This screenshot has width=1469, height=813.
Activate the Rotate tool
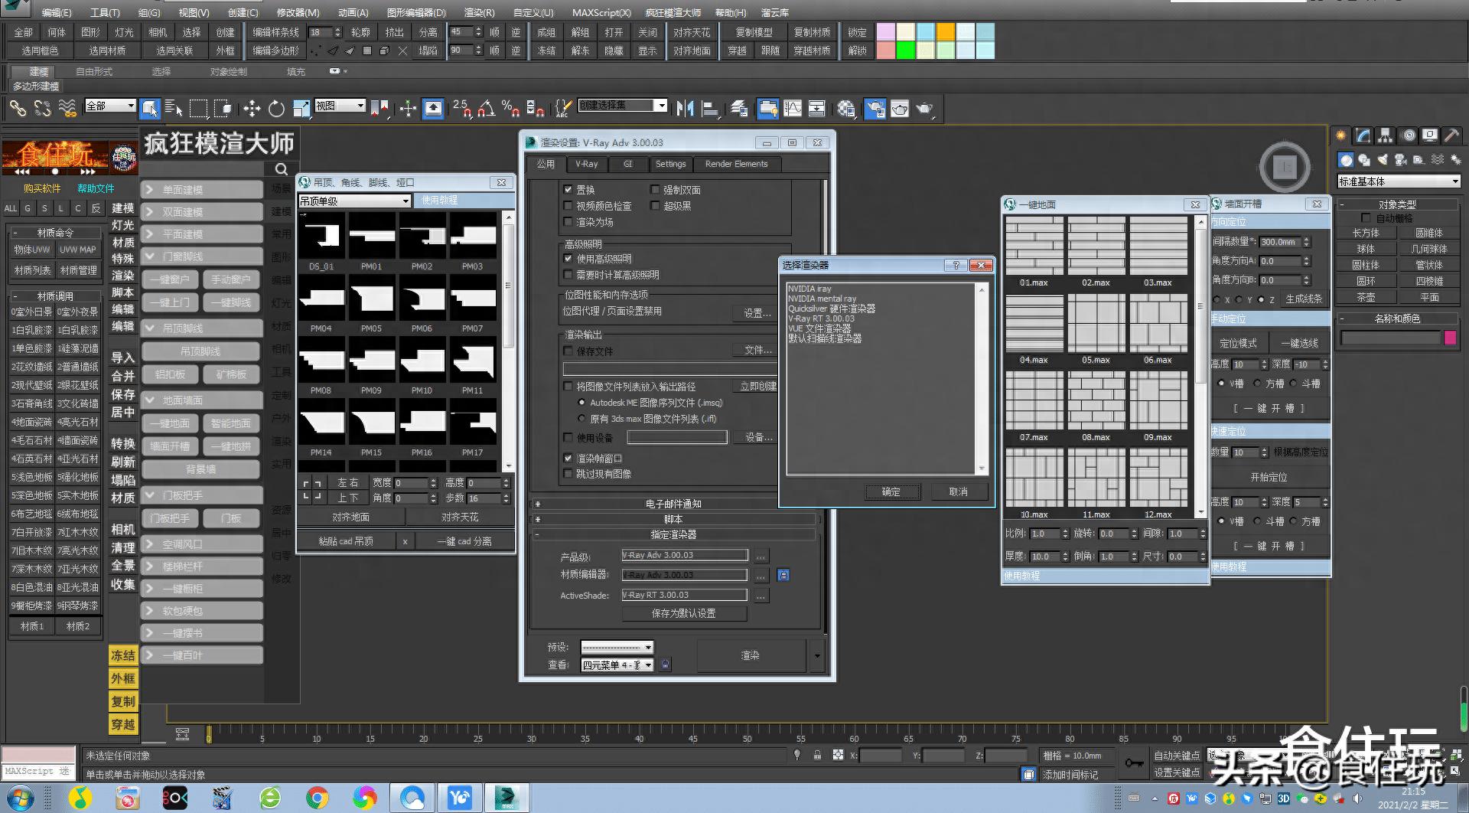pyautogui.click(x=276, y=109)
